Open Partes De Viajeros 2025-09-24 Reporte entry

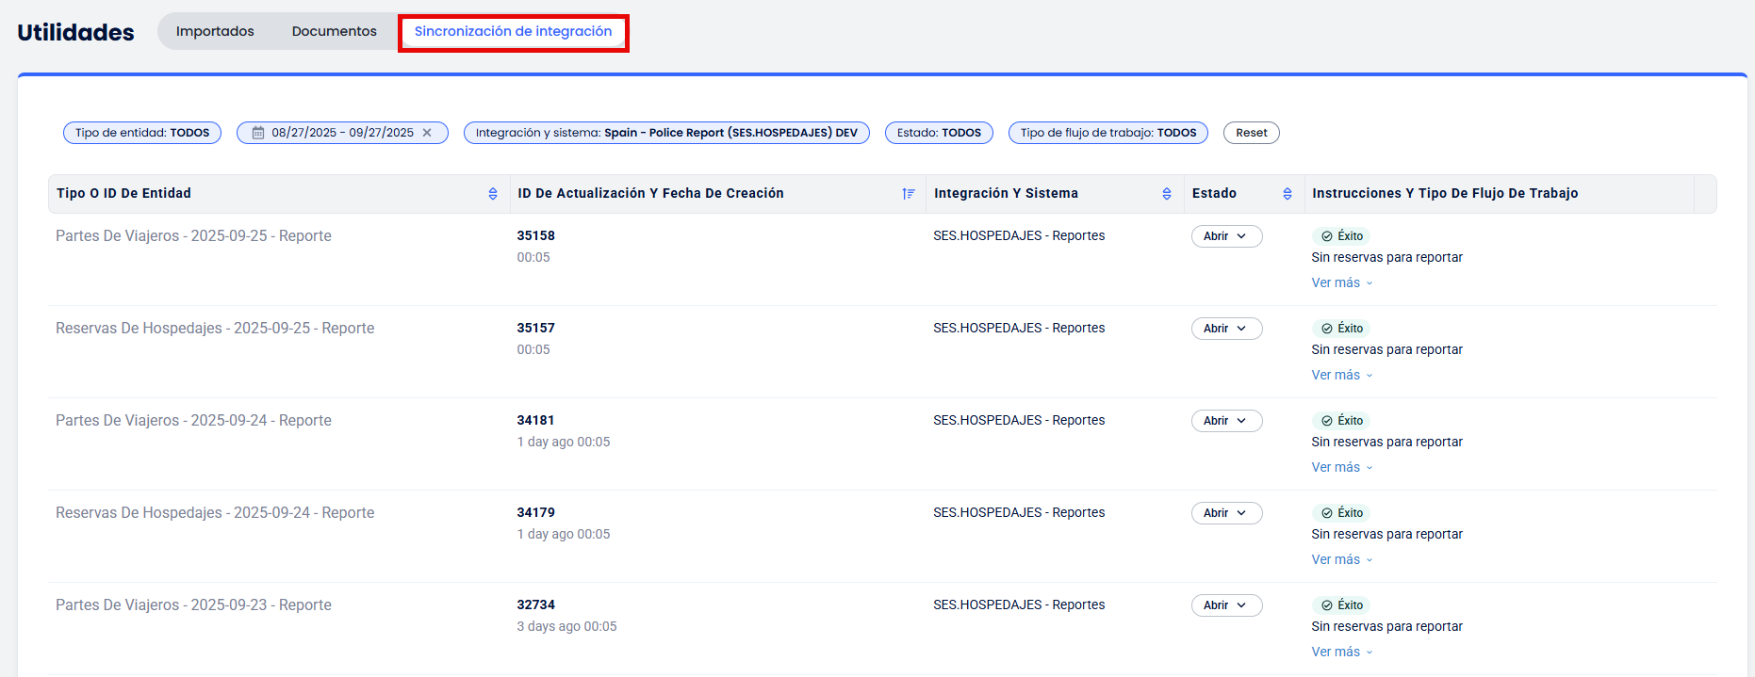click(x=193, y=421)
